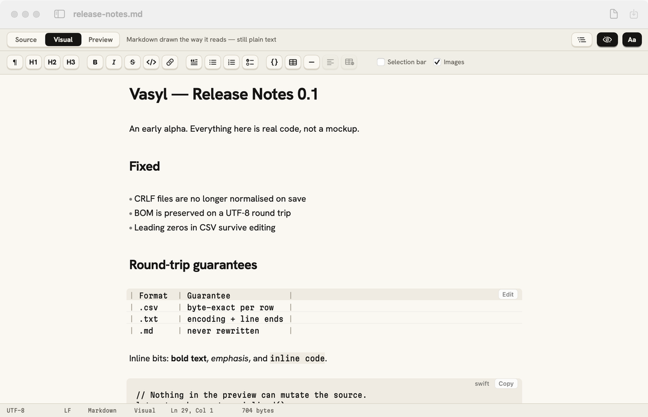Click the .txt table cell
Image resolution: width=648 pixels, height=417 pixels.
(x=148, y=319)
